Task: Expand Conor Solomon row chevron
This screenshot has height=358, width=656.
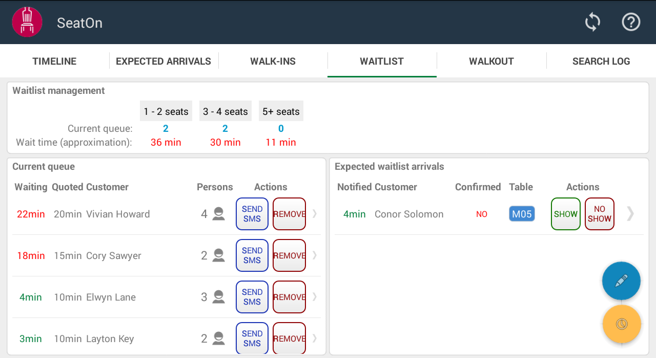Action: [x=630, y=214]
